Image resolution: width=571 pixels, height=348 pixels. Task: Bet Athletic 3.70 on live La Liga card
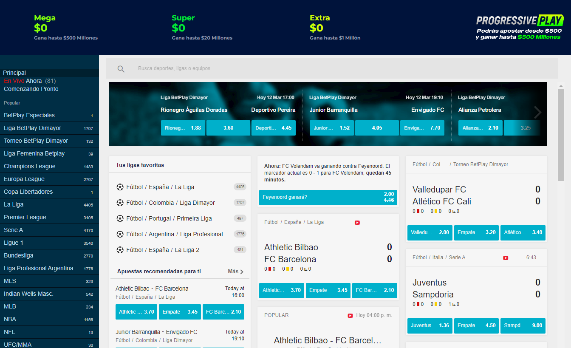pos(282,291)
